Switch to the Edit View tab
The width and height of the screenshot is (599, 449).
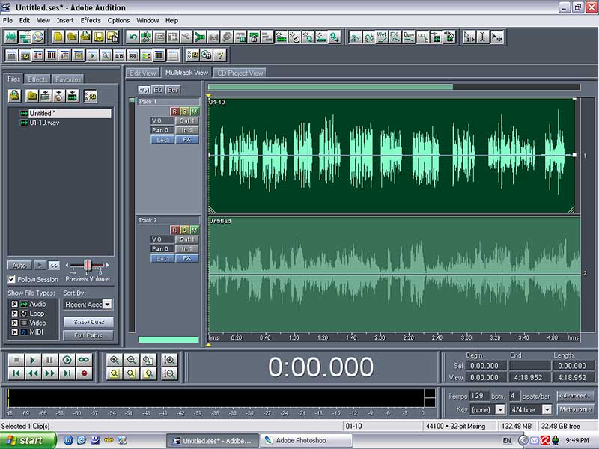(143, 73)
